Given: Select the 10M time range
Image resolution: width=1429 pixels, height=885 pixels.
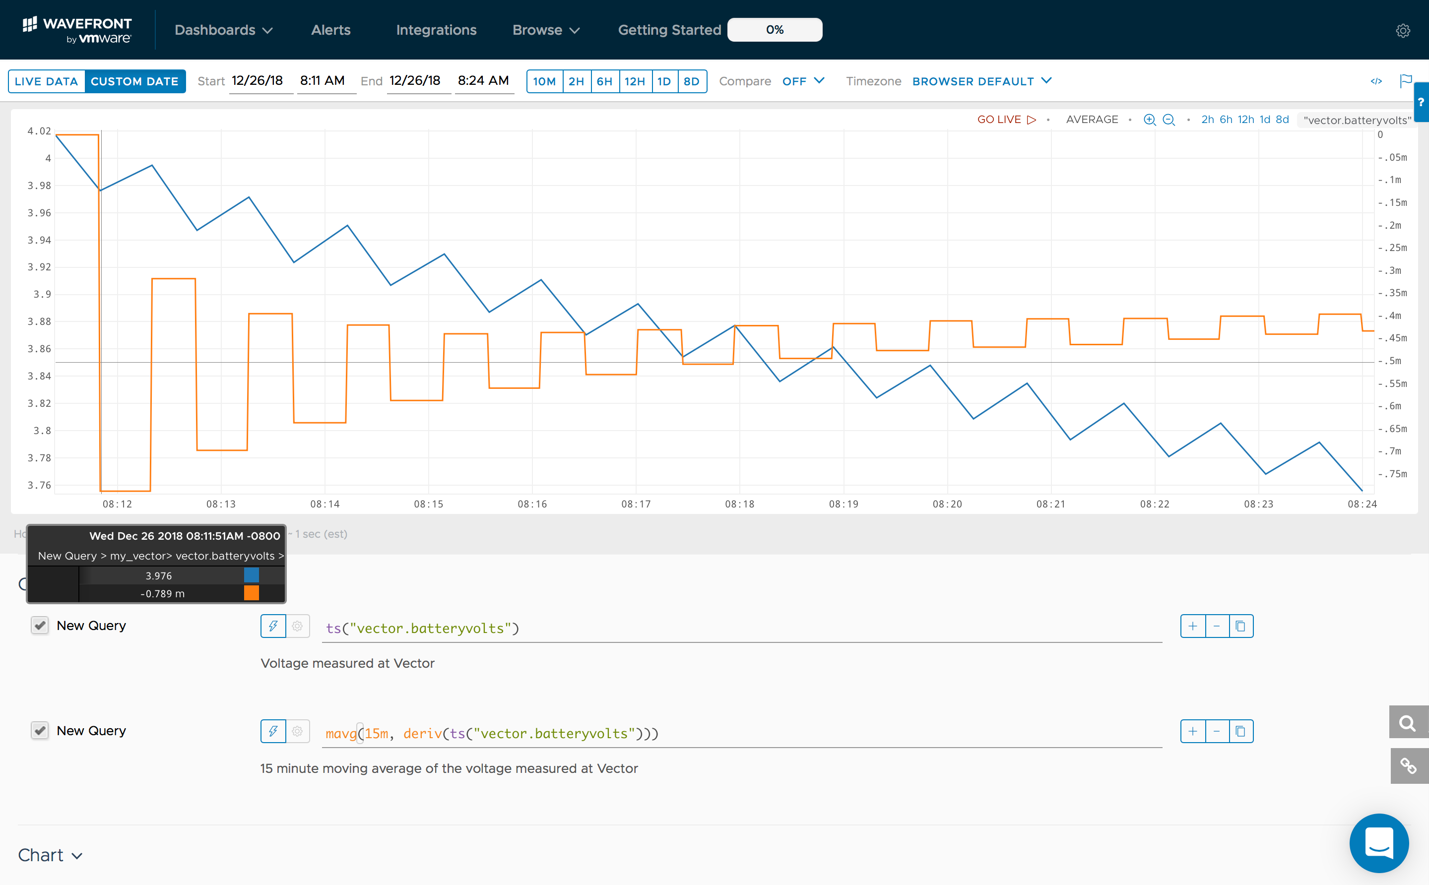Looking at the screenshot, I should pos(544,81).
